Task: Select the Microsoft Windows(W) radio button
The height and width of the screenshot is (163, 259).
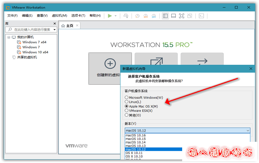Action: pyautogui.click(x=127, y=97)
